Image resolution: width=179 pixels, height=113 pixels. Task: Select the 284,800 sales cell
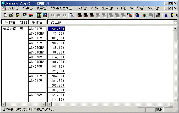point(56,76)
